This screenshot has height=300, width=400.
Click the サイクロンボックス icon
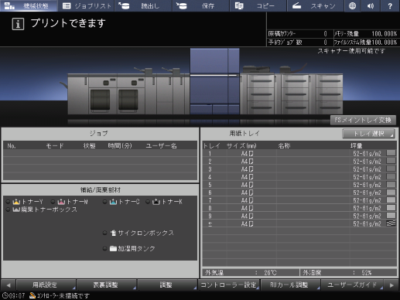coord(113,233)
